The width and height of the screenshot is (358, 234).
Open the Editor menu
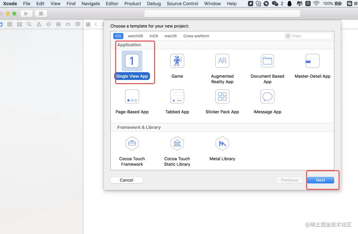pos(112,3)
